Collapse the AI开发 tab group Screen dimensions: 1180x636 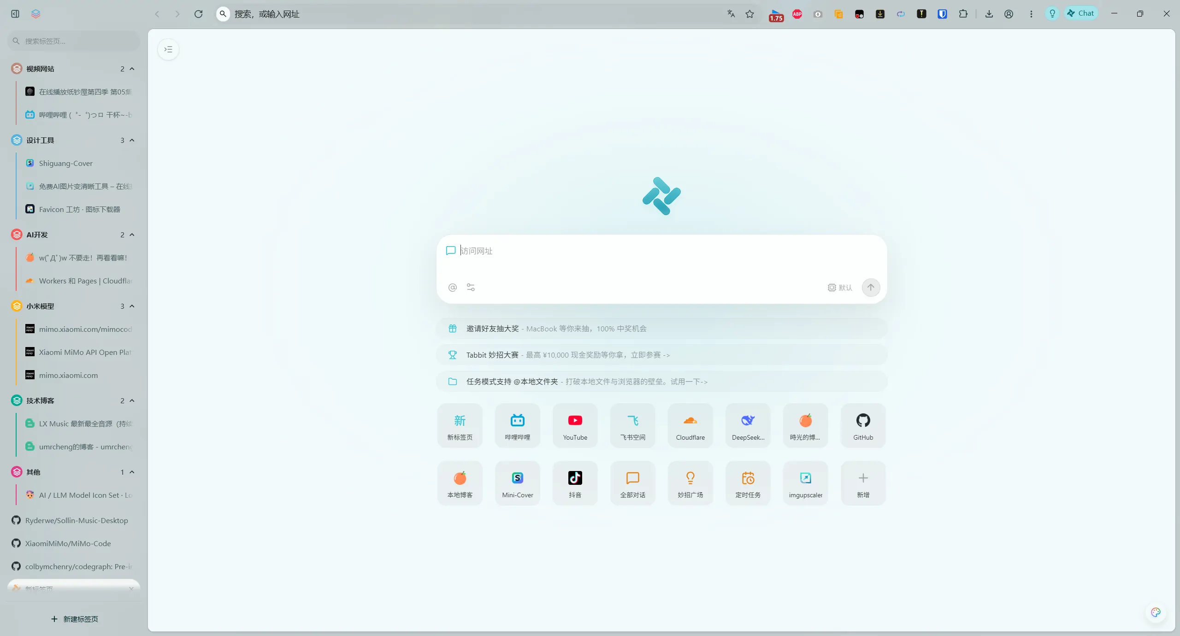tap(132, 235)
